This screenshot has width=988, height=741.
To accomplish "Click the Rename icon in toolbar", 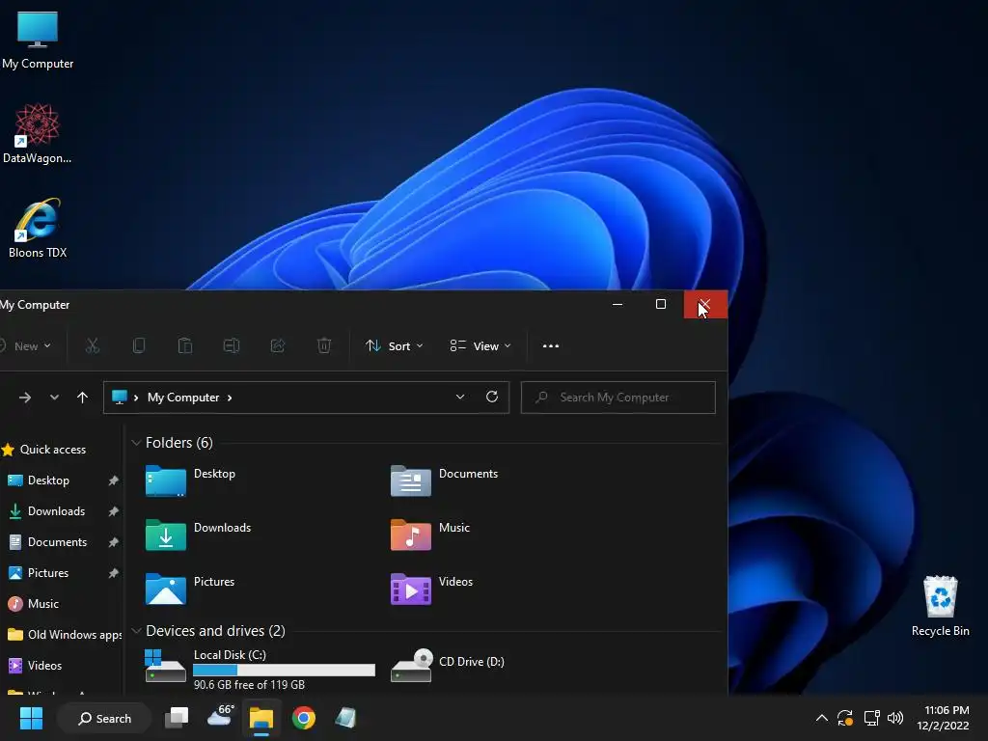I will point(232,345).
